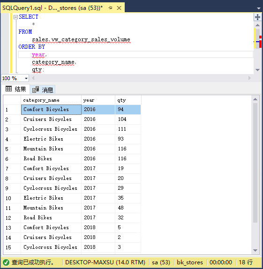Switch to the 消息 messages tab
263x269 pixels.
[x=43, y=90]
